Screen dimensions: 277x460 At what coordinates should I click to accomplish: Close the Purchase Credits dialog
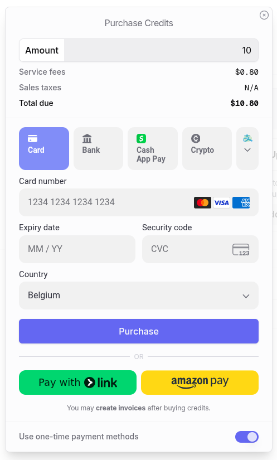tap(264, 15)
